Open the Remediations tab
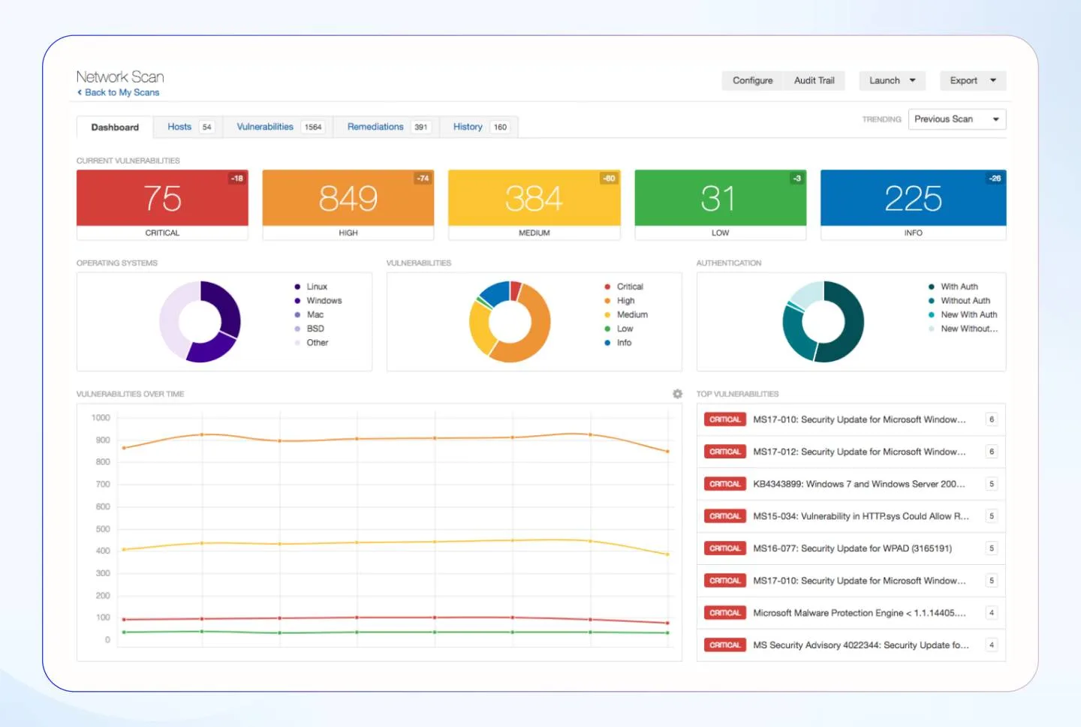The image size is (1081, 727). coord(375,127)
